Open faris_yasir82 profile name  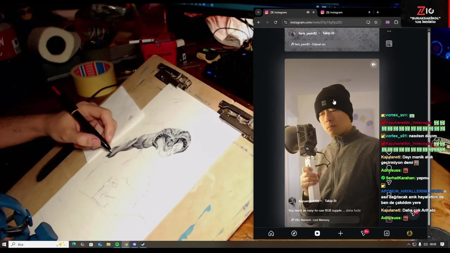308,33
